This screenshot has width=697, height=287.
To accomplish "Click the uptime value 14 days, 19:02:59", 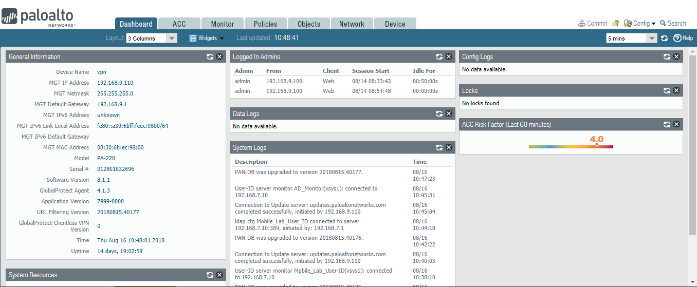I will tap(120, 251).
